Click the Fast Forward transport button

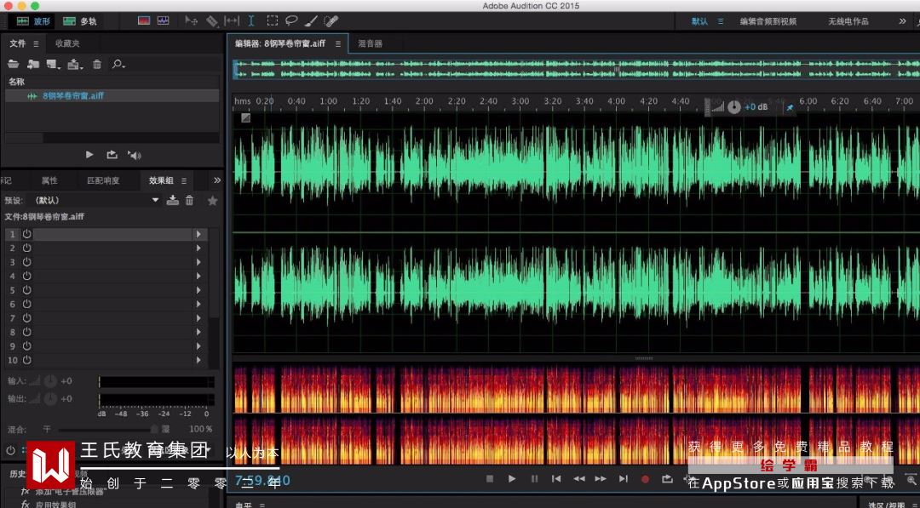[x=601, y=479]
